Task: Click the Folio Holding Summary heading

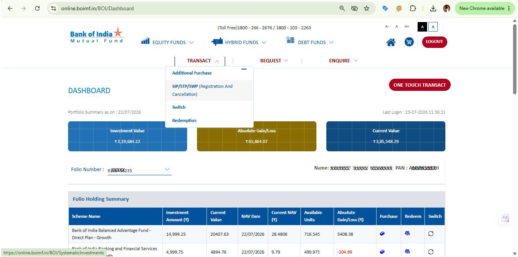Action: pos(101,199)
